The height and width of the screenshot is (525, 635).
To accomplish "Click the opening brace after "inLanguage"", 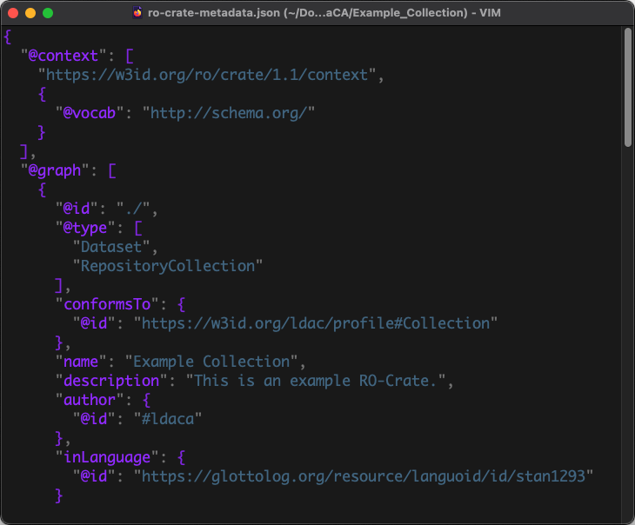I will (182, 457).
